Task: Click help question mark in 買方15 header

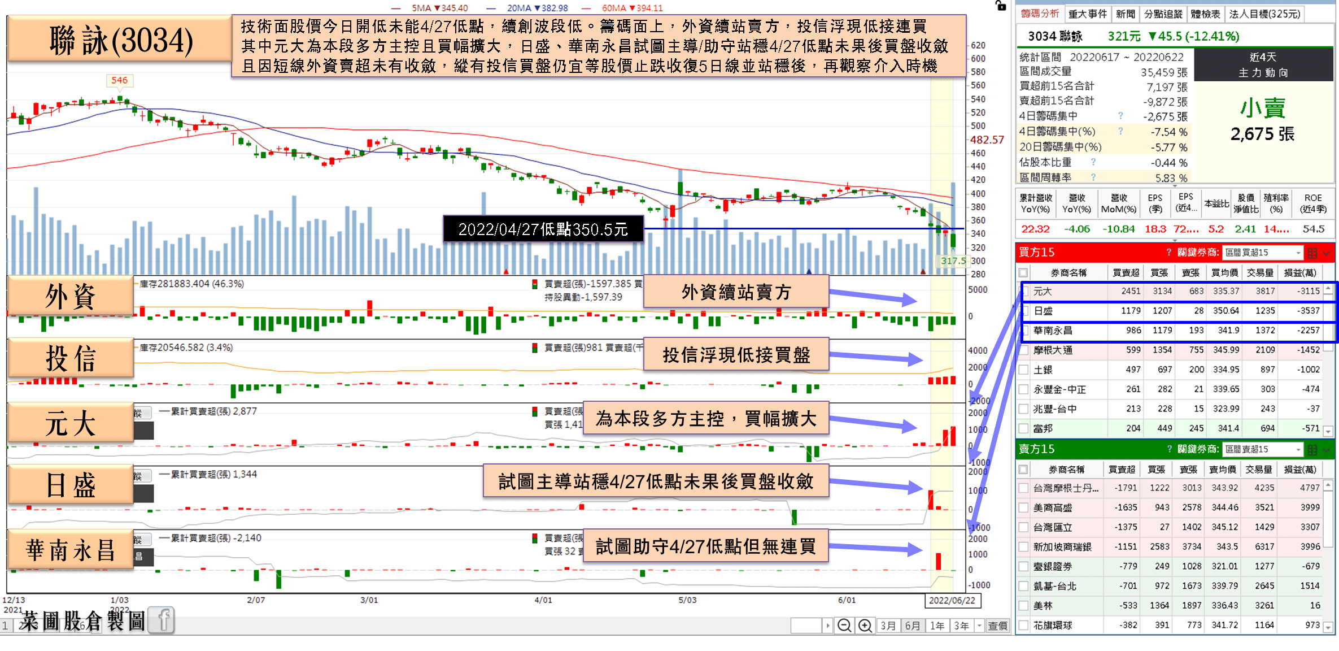Action: (1168, 252)
